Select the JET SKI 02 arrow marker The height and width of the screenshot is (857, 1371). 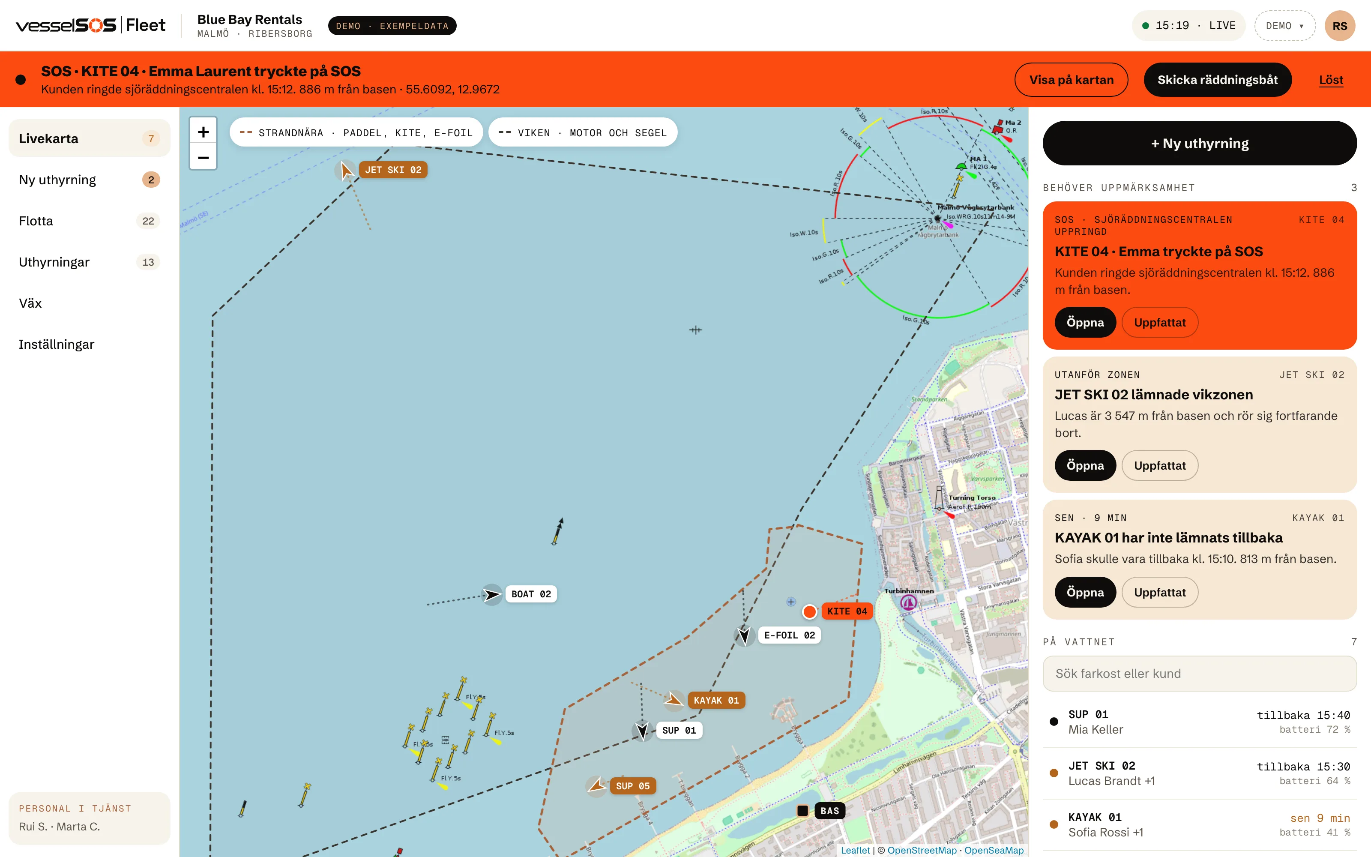click(346, 170)
